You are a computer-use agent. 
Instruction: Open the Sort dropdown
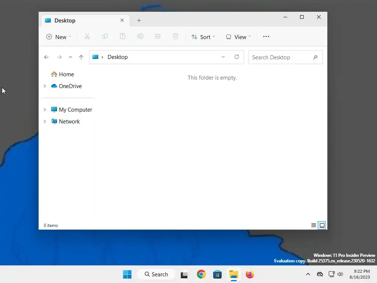click(203, 37)
